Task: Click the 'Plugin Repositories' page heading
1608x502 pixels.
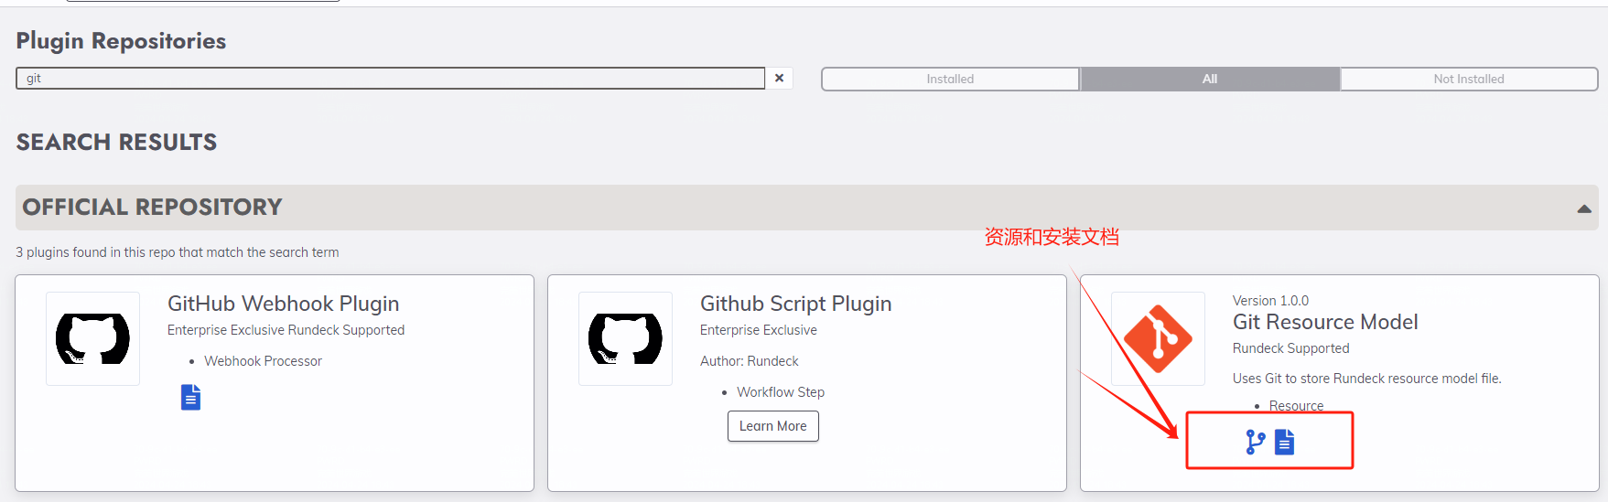Action: 121,41
